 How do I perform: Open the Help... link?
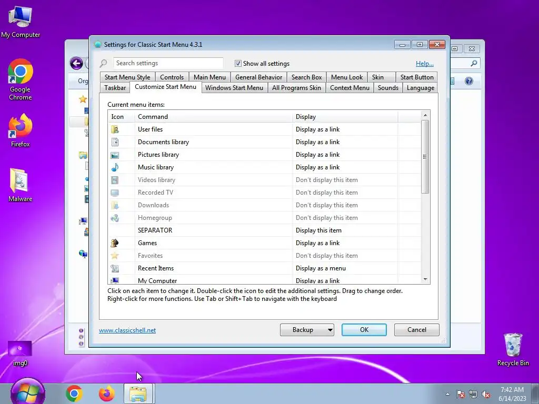click(425, 64)
